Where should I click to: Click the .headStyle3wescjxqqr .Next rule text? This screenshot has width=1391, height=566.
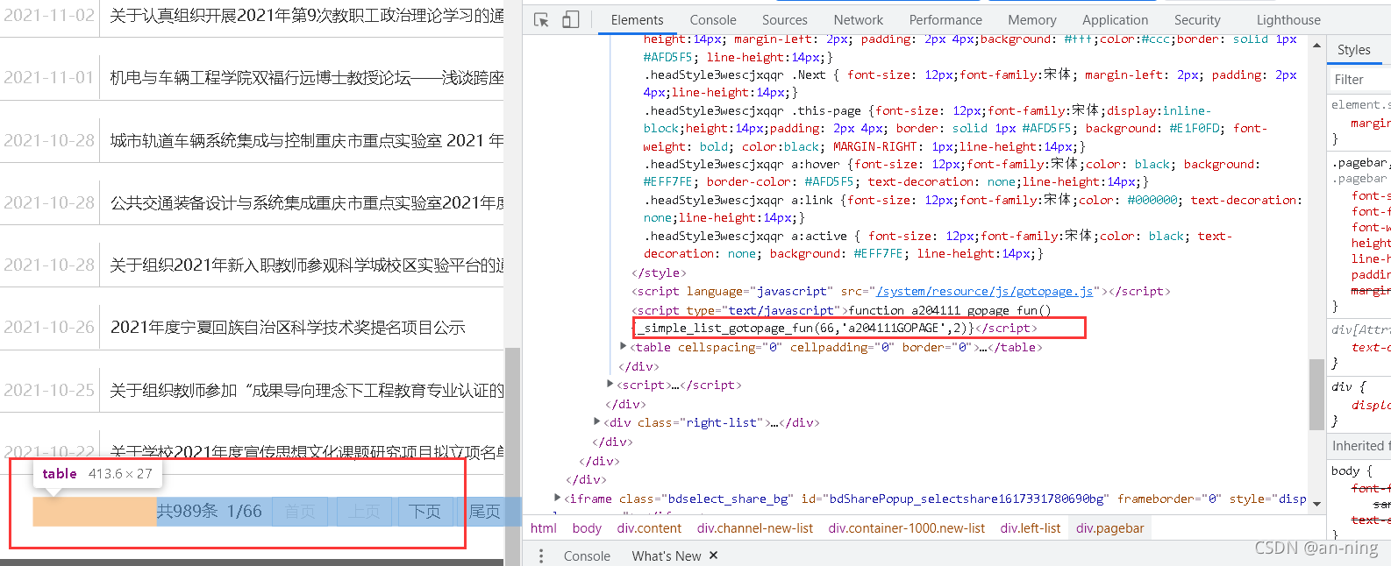[970, 83]
